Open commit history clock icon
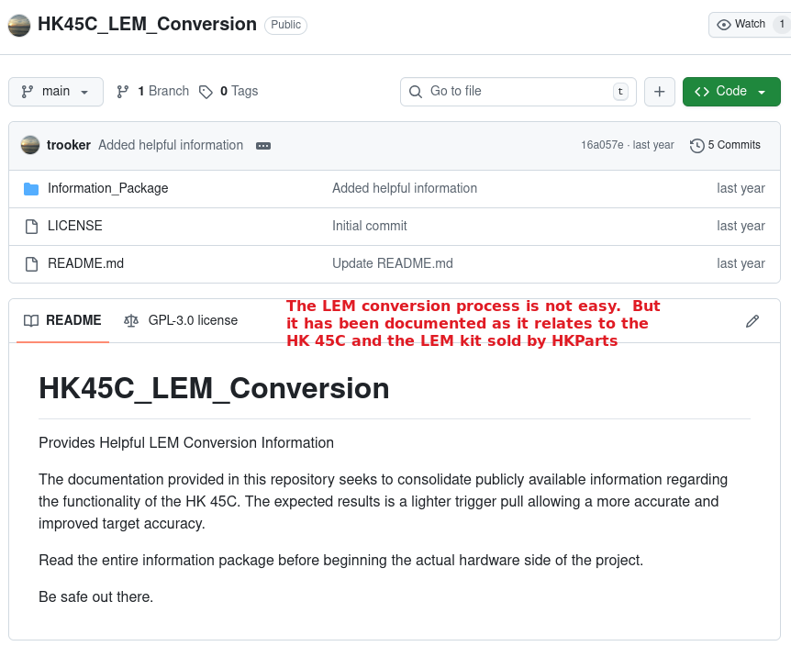The width and height of the screenshot is (791, 646). 697,145
